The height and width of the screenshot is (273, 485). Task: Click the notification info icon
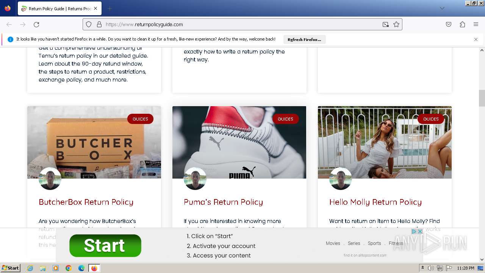[x=10, y=39]
